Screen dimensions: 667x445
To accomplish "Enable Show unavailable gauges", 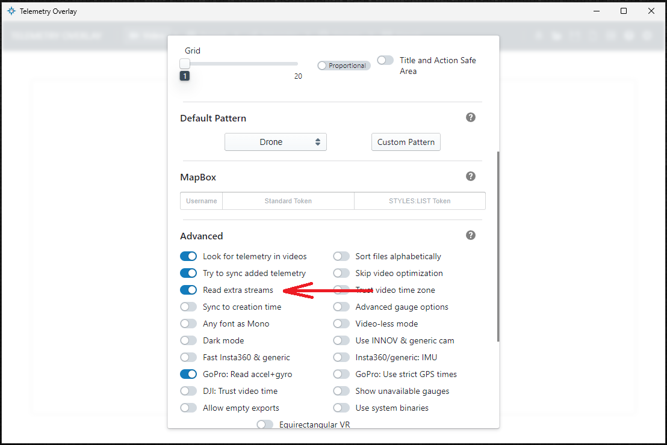I will pos(341,391).
